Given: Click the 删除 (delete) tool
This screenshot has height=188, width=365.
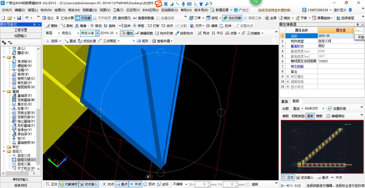Looking at the screenshot, I should [x=52, y=26].
